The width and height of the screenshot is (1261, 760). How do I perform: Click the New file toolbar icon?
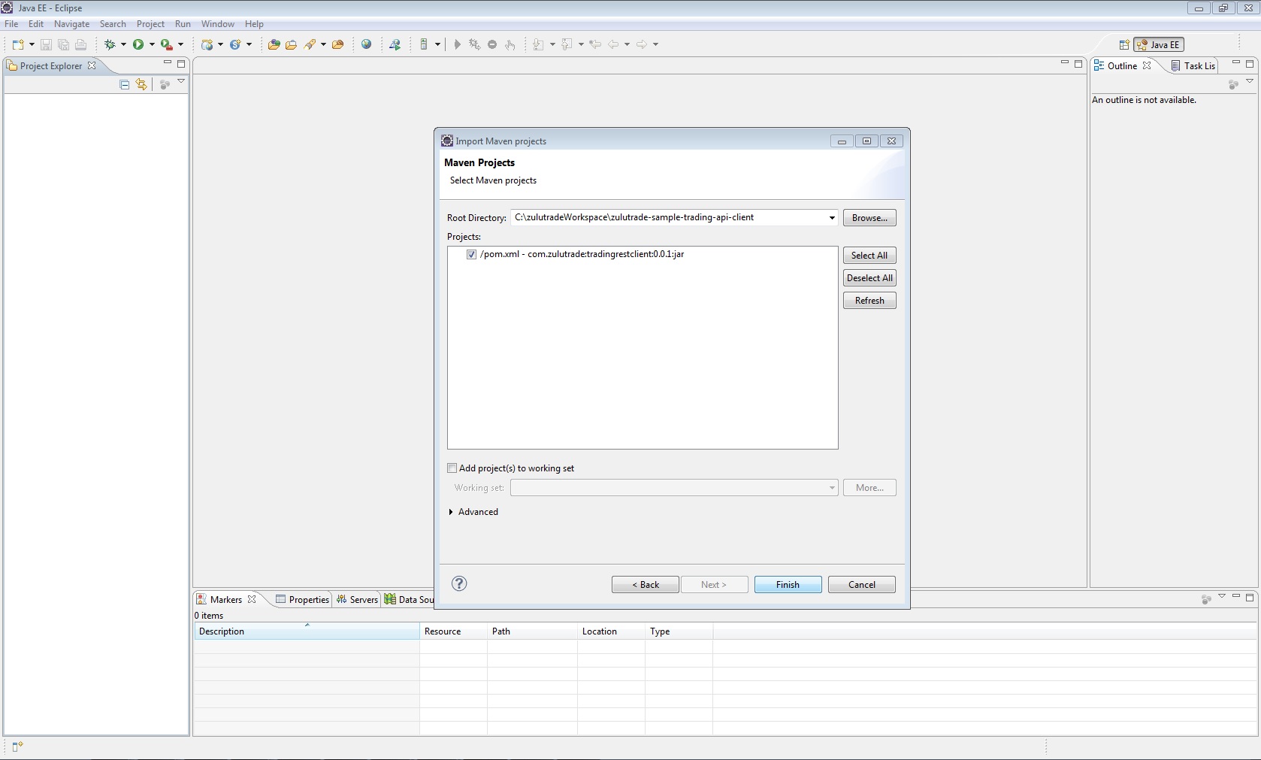point(18,44)
